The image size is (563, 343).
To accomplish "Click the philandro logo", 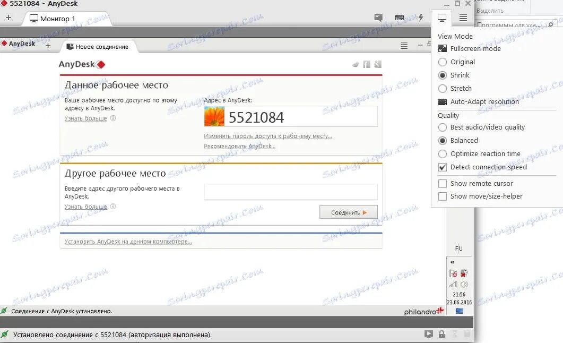I will click(x=424, y=311).
